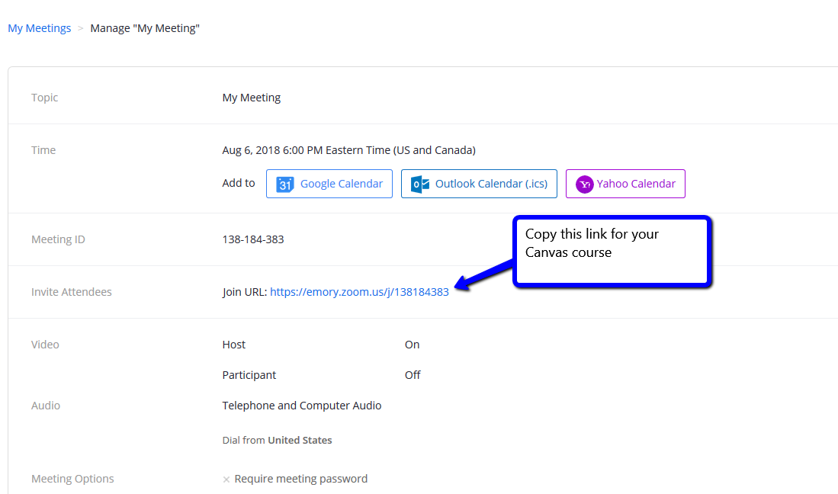
Task: Select the Meeting ID 138-184-383
Action: [253, 239]
